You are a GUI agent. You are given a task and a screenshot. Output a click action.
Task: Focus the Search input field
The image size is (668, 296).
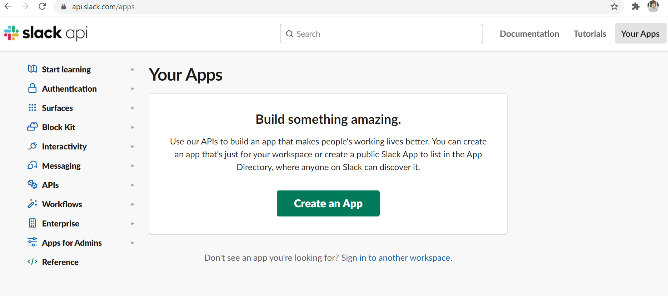[x=382, y=34]
